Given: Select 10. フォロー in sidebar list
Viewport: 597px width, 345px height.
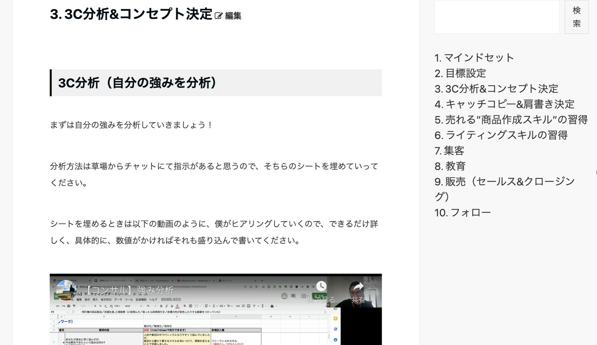Looking at the screenshot, I should click(x=462, y=213).
